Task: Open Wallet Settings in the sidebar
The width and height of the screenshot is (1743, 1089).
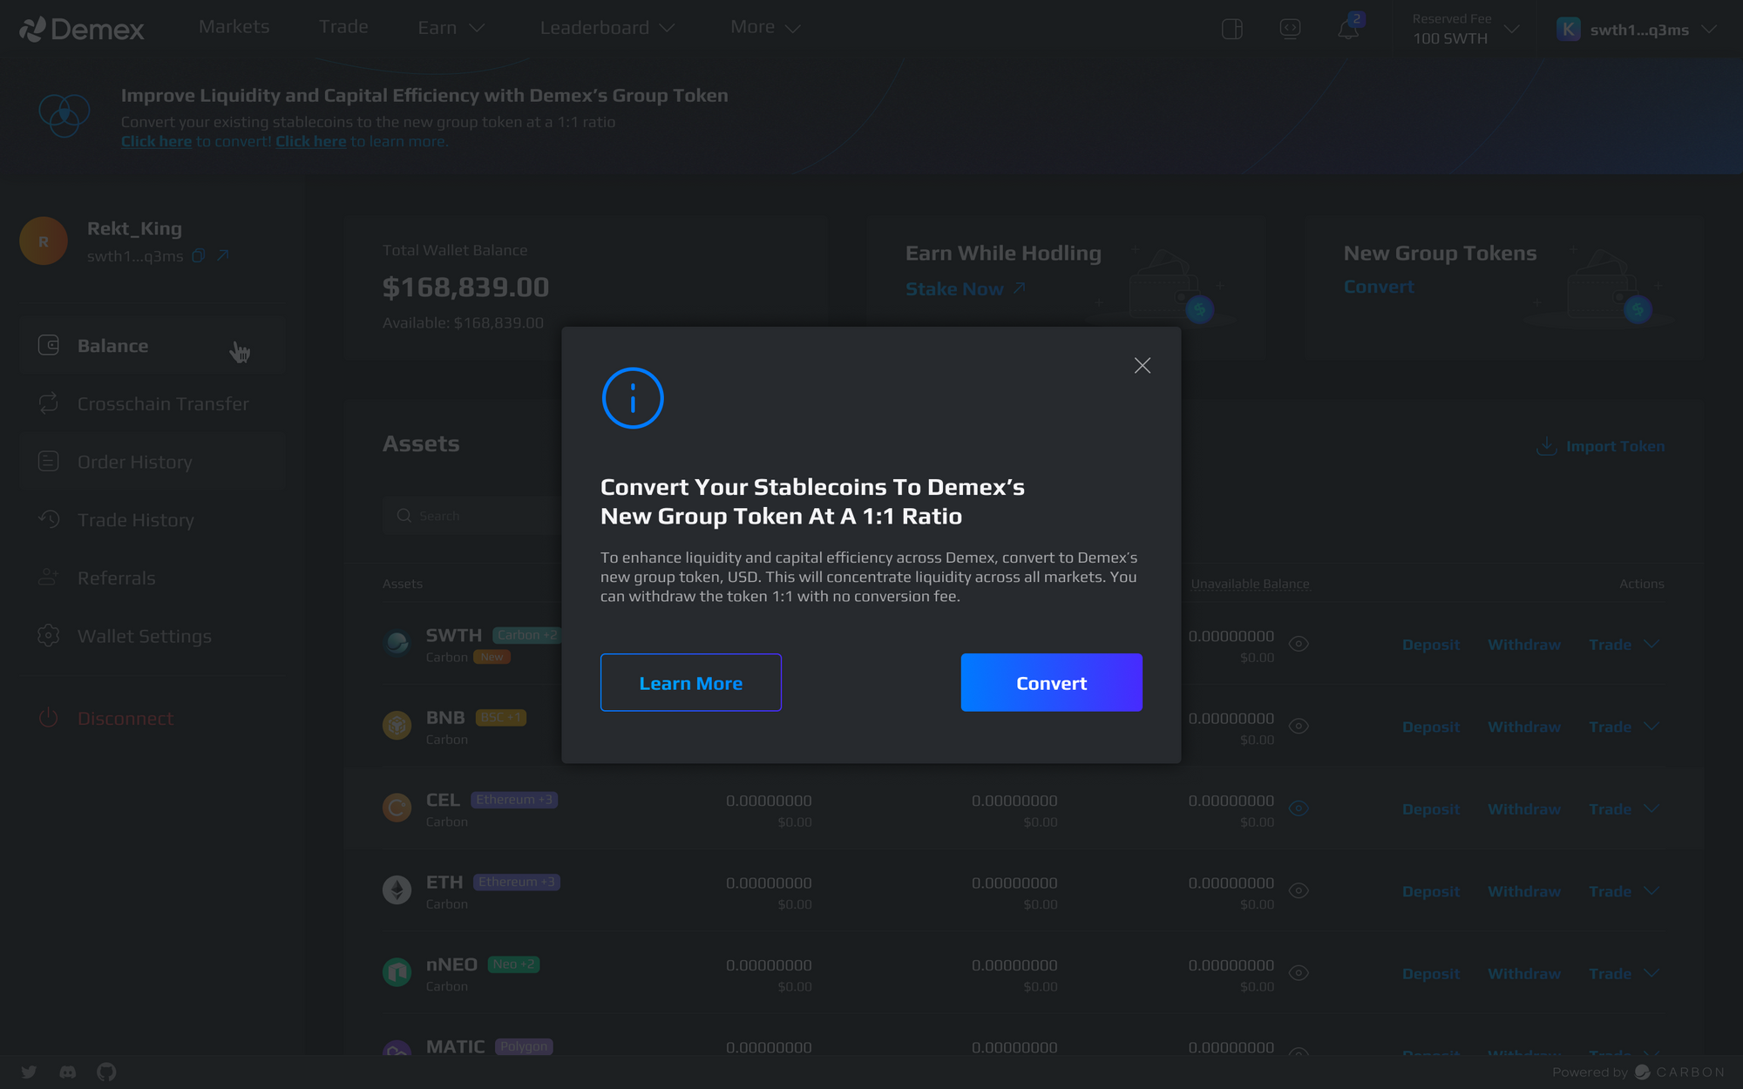Action: click(153, 636)
